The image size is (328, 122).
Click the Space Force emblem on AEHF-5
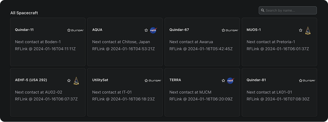(76, 81)
